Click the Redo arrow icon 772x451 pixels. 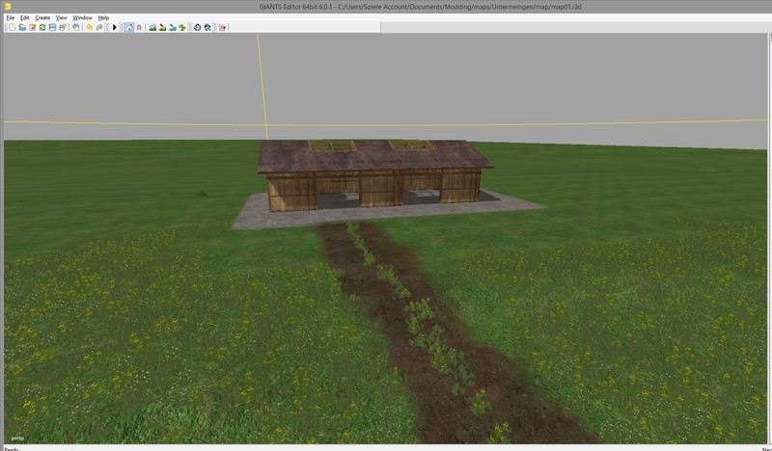point(100,27)
